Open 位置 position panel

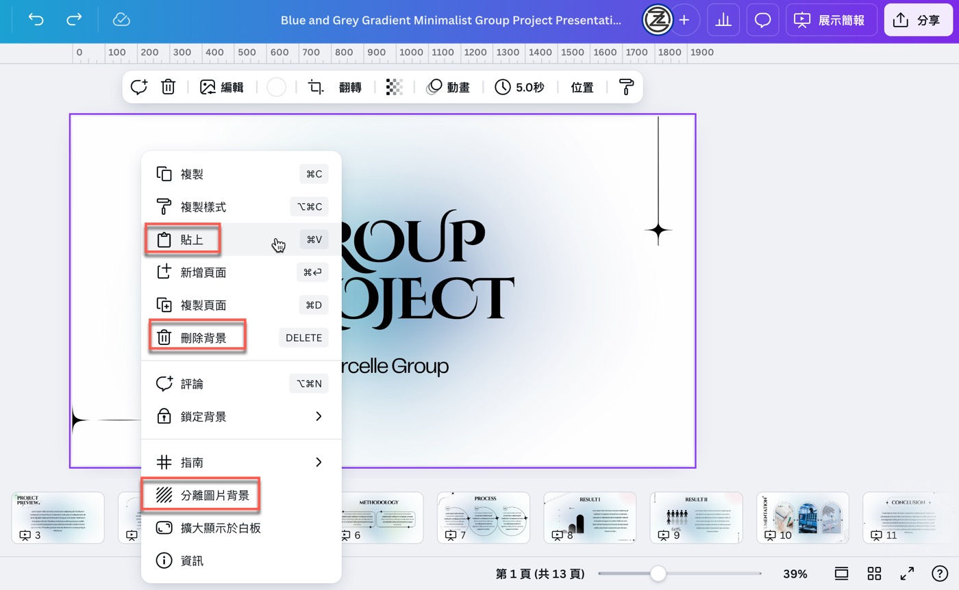point(582,87)
